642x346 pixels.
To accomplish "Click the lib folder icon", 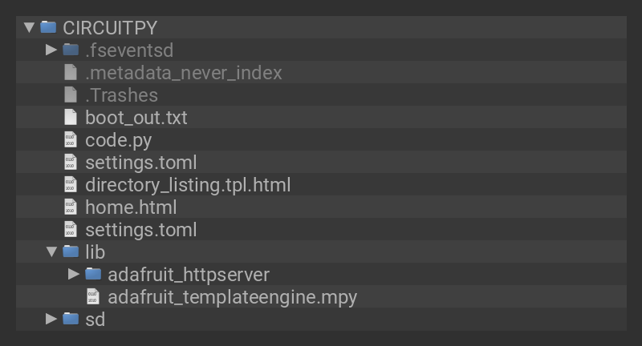I will click(71, 252).
